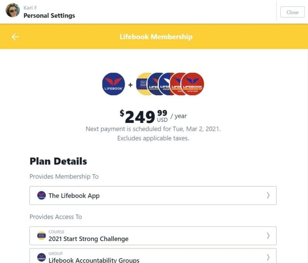Screen dimensions: 308x263
Task: Go back using the white arrow
Action: 15,36
